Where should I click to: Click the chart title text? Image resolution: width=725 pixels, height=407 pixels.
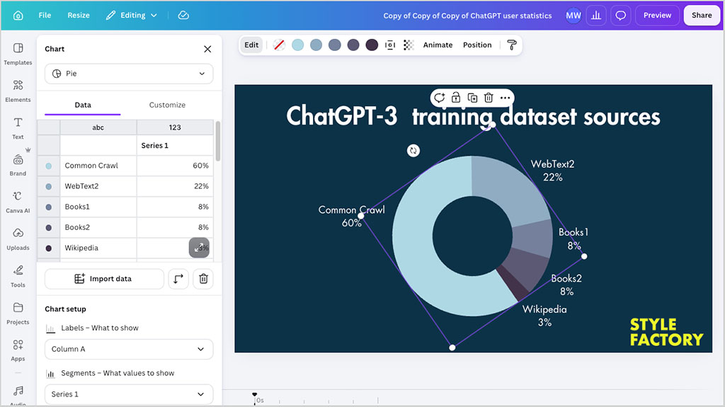(473, 116)
